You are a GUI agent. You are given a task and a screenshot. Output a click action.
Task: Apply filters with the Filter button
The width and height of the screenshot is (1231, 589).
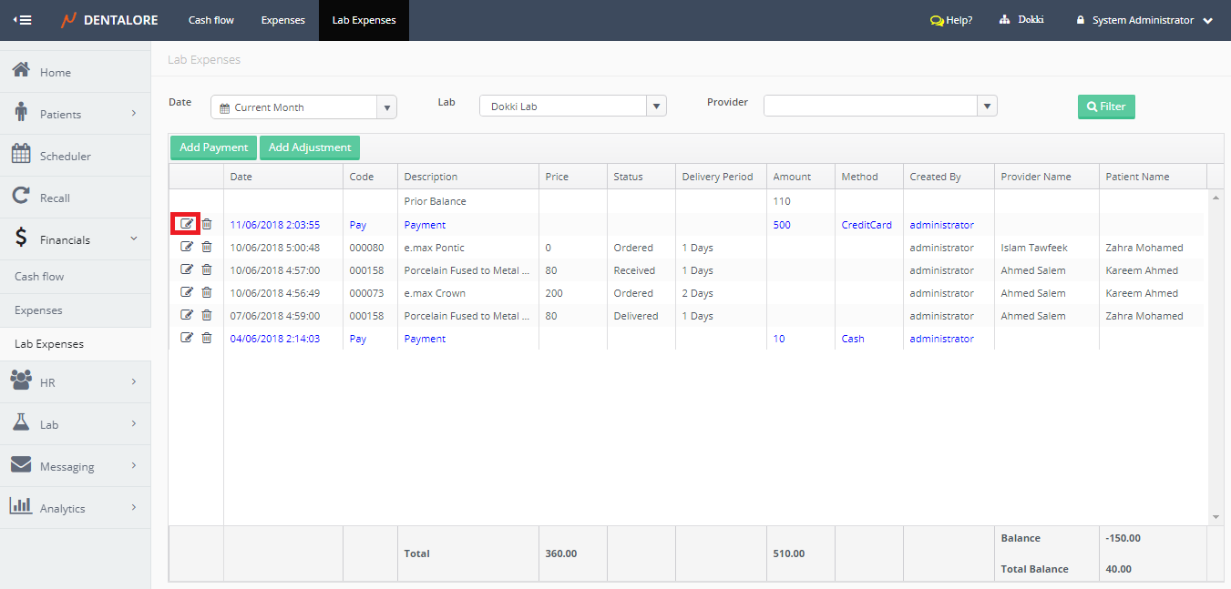pyautogui.click(x=1106, y=107)
